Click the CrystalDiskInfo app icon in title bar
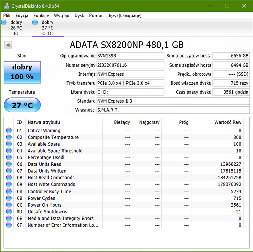253x252 pixels. pyautogui.click(x=6, y=6)
